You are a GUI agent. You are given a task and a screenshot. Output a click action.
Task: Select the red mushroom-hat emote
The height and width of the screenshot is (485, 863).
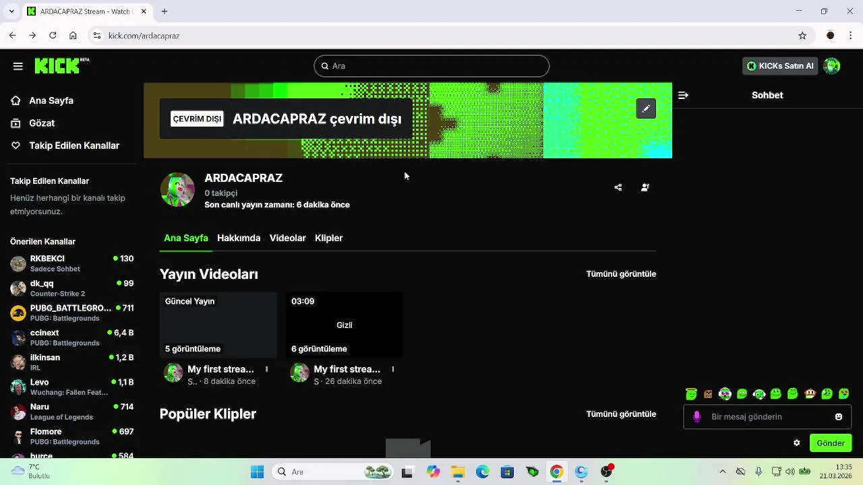coord(810,394)
